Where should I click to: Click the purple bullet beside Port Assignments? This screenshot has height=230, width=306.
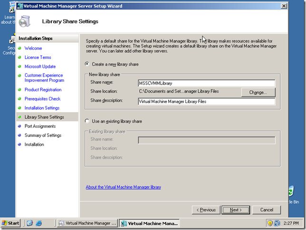(19, 126)
